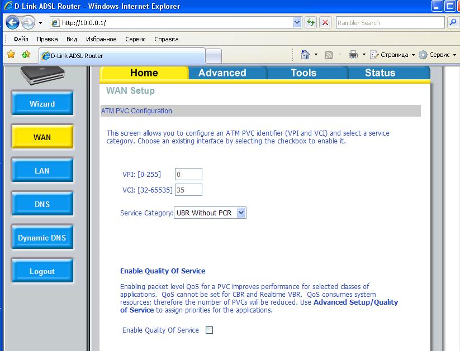
Task: Minimize the Internet Explorer window
Action: tap(437, 6)
